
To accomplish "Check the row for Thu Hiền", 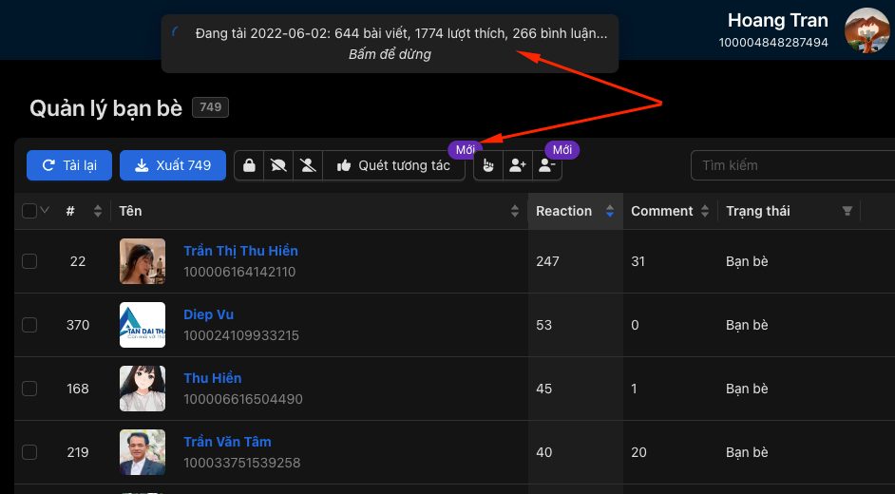I will tap(29, 389).
